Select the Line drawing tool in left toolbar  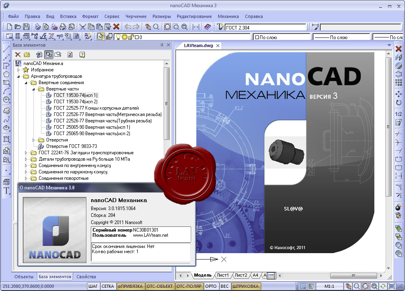tap(6, 49)
